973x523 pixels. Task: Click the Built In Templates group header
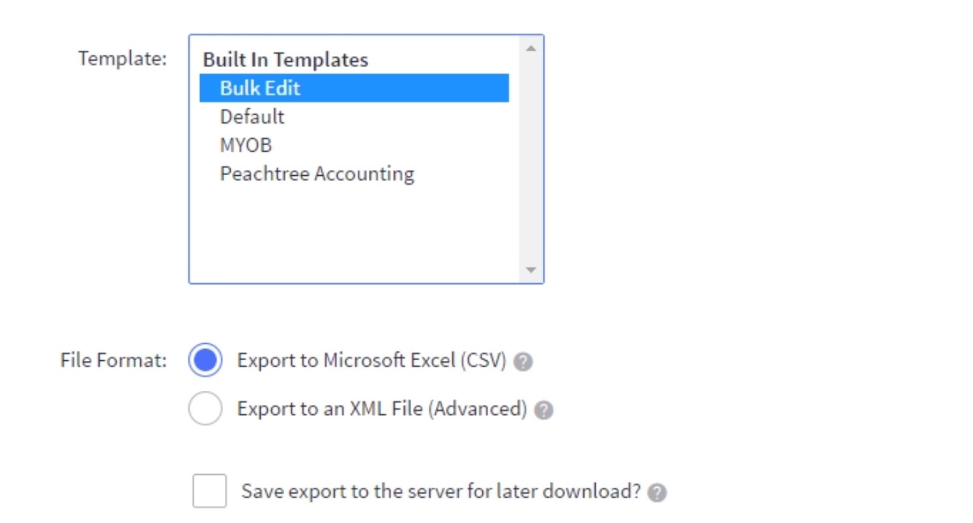click(x=285, y=60)
